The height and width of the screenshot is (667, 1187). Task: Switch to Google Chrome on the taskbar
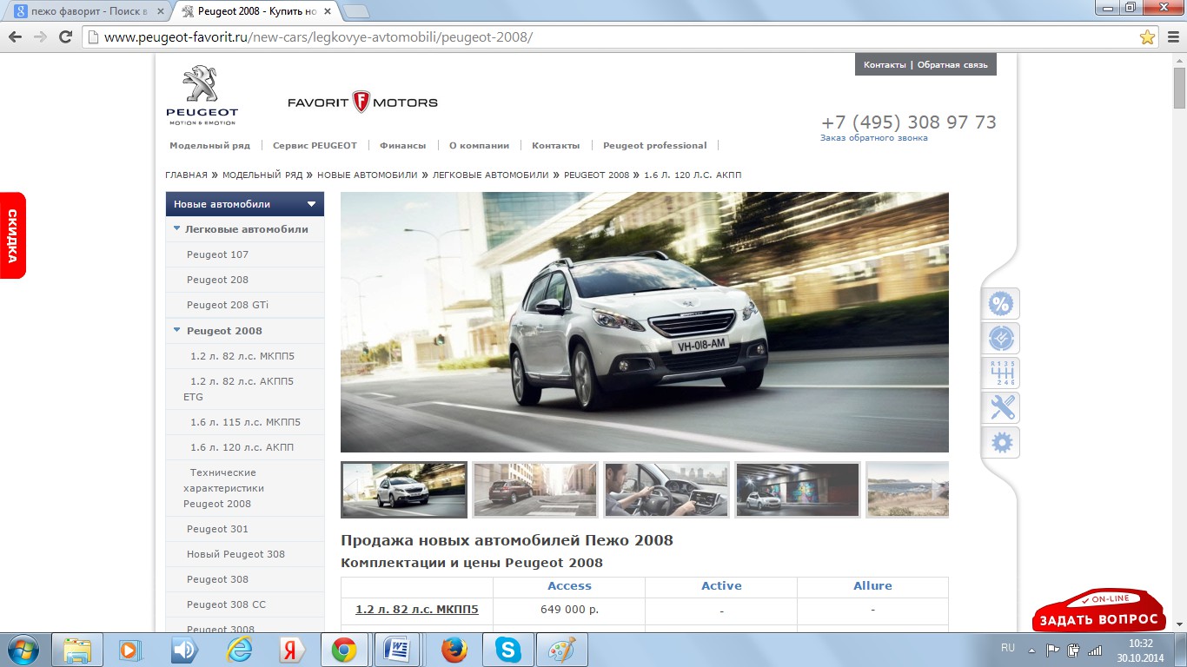coord(344,650)
